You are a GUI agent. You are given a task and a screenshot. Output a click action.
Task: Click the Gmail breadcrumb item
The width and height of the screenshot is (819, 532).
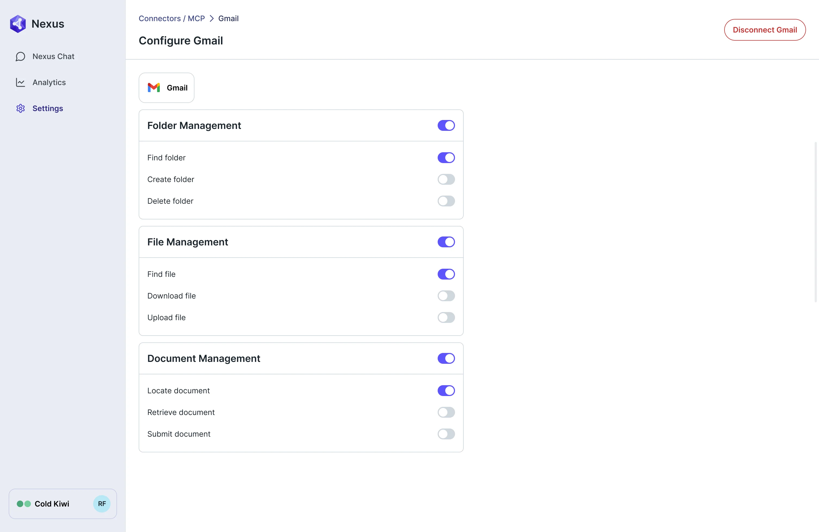229,19
